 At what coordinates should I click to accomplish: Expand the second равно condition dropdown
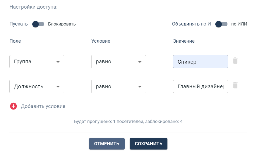118,86
